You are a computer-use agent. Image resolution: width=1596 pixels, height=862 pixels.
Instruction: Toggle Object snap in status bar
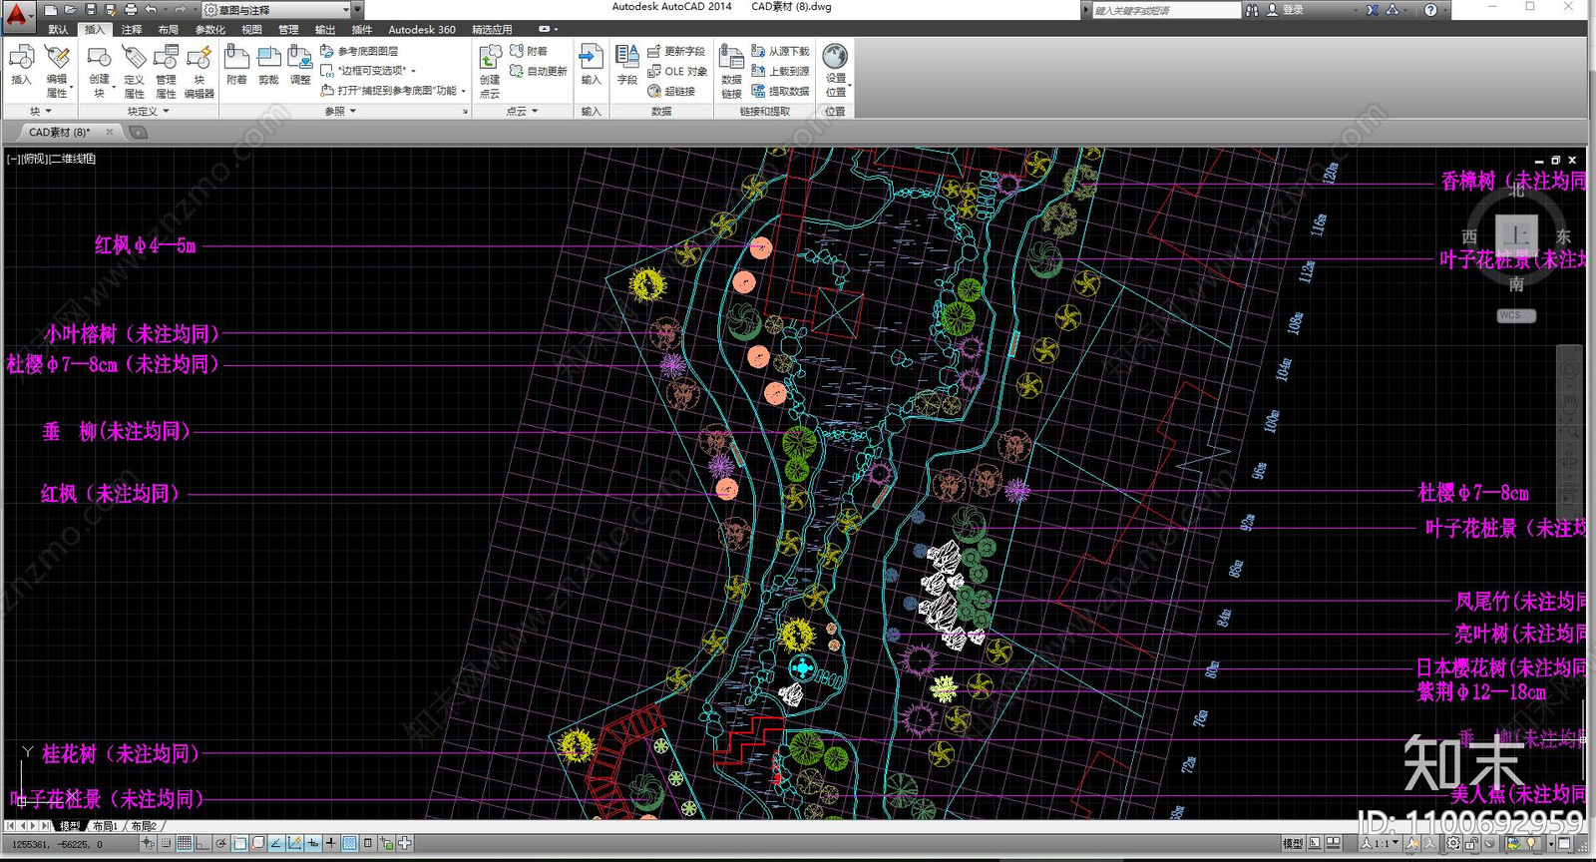(x=239, y=844)
